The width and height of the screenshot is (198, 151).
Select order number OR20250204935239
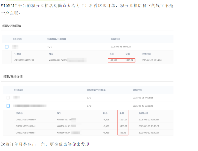(x=24, y=60)
